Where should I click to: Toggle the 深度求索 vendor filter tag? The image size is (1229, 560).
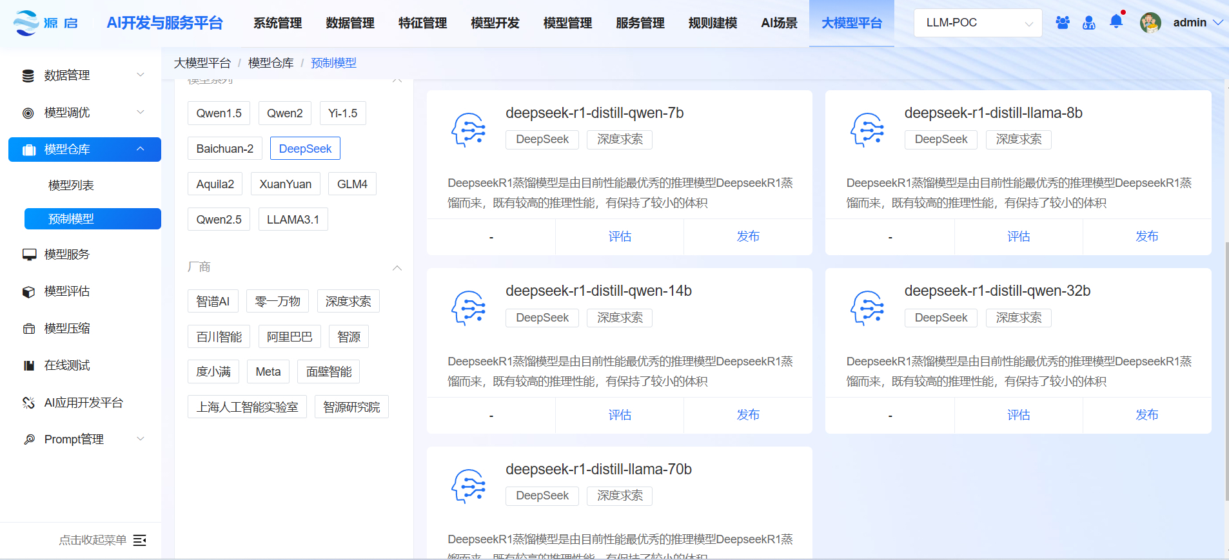(x=348, y=302)
